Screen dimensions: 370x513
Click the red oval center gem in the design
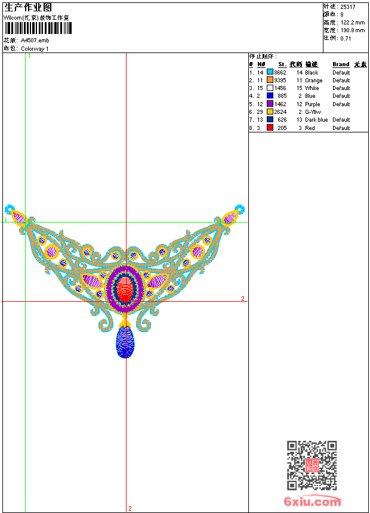tap(126, 289)
